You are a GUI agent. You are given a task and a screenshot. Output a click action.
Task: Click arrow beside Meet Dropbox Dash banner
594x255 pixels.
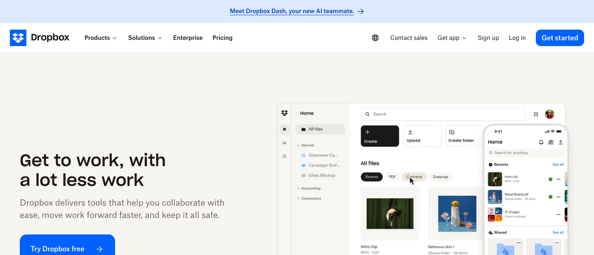tap(361, 12)
